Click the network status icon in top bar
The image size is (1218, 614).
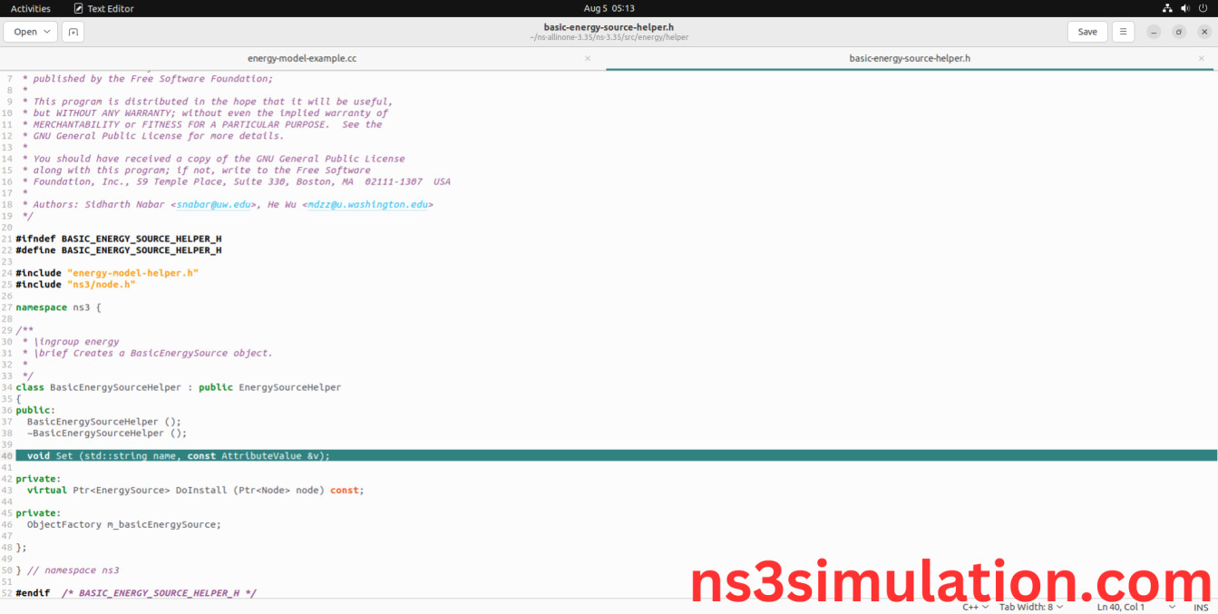pos(1167,8)
